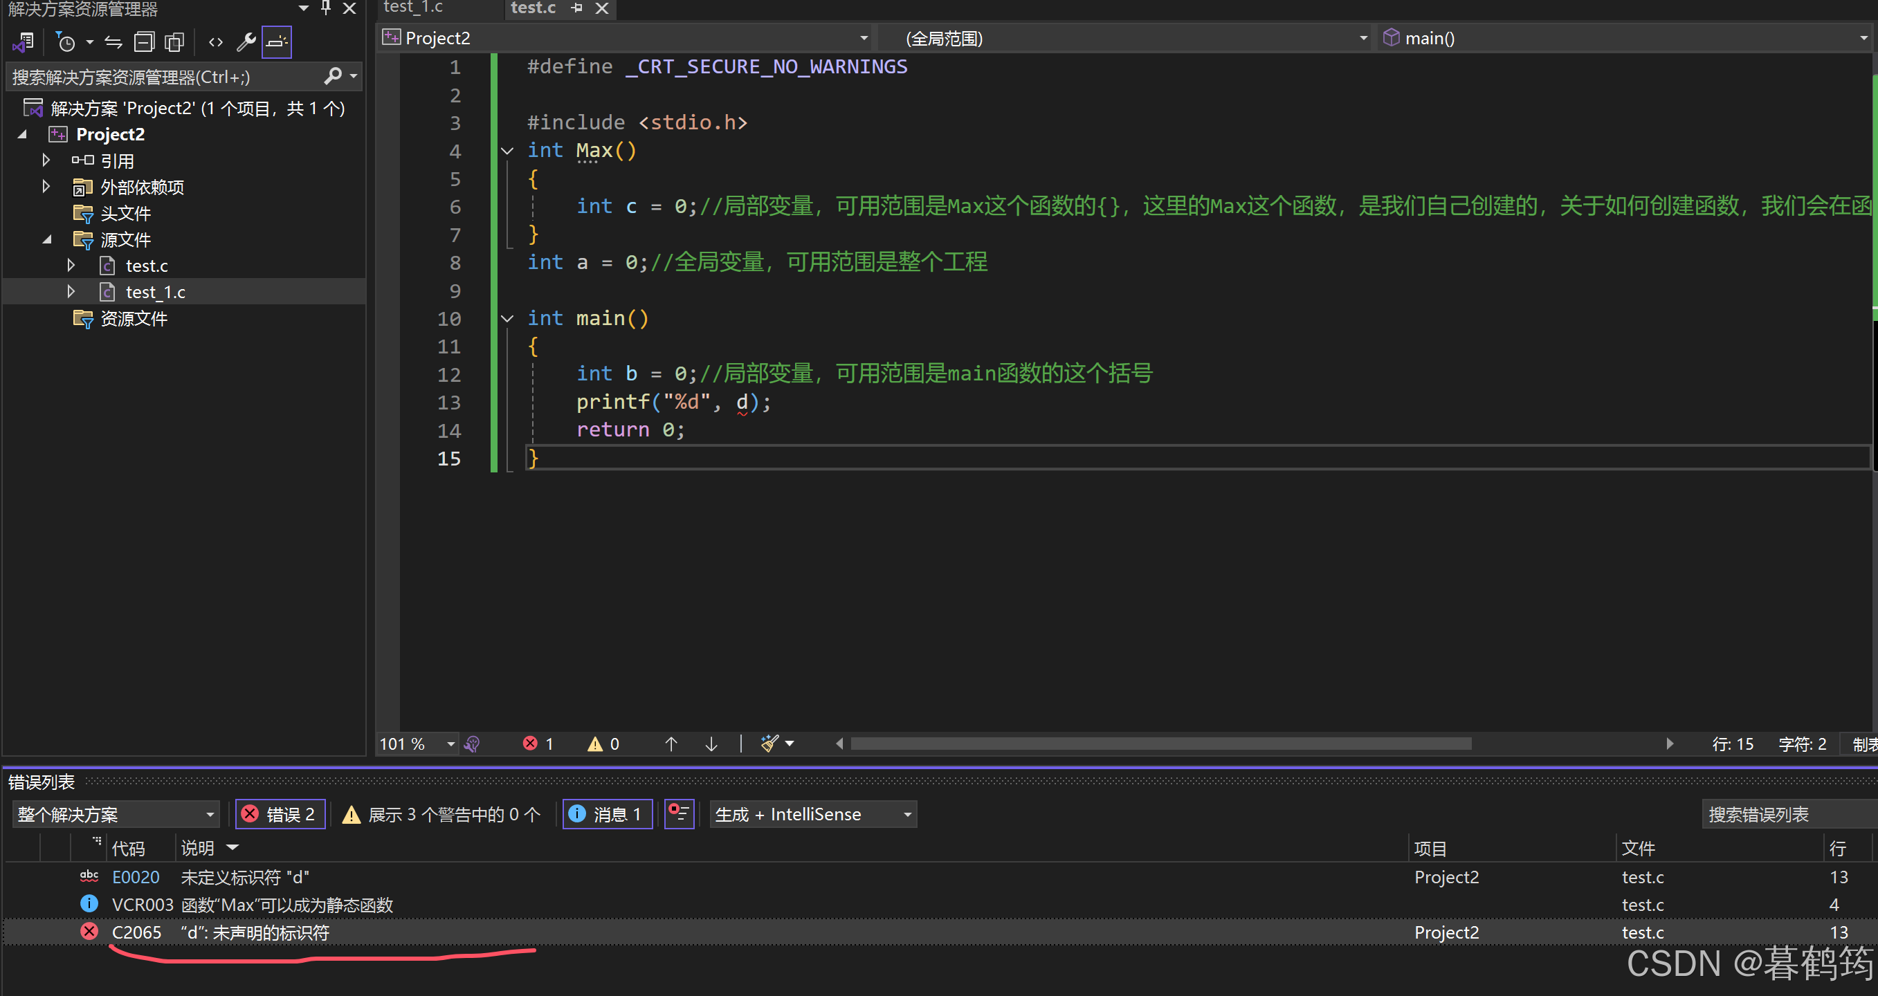The height and width of the screenshot is (996, 1878).
Task: Open the E0020 error code link
Action: pyautogui.click(x=136, y=876)
